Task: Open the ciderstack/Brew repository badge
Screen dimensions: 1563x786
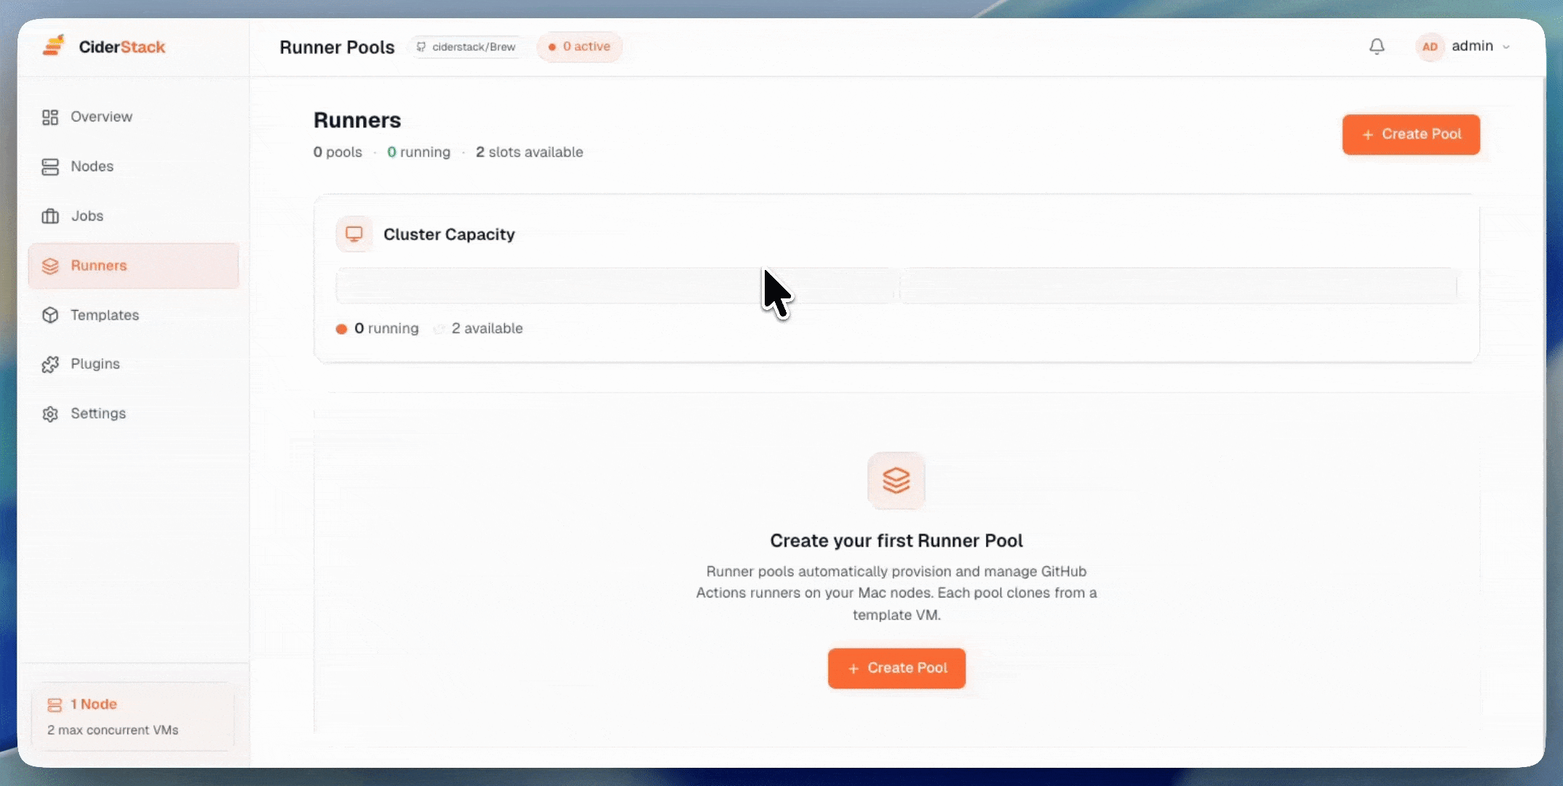Action: (x=468, y=46)
